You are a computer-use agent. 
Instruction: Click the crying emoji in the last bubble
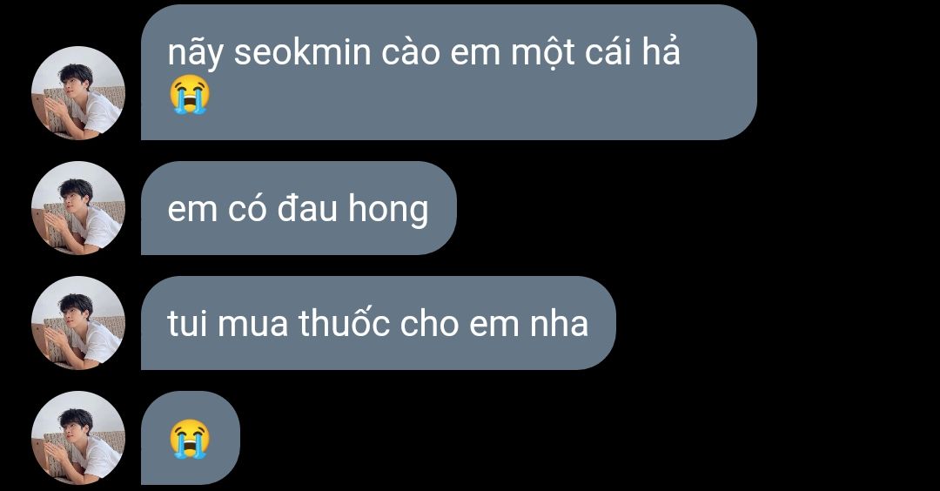point(190,440)
